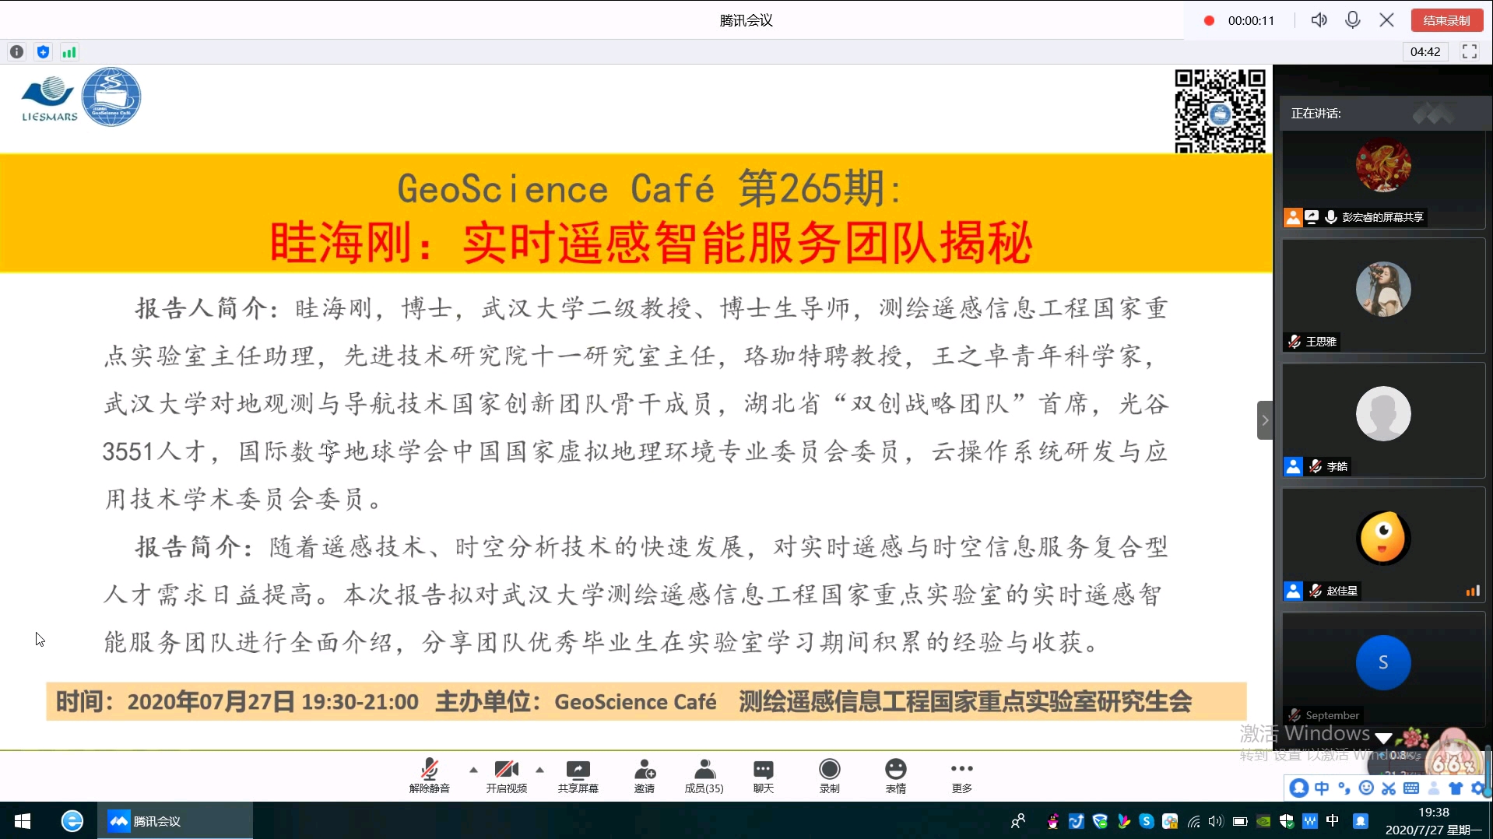Expand the audio options arrow beside 解除静音
The image size is (1493, 839).
pos(473,770)
